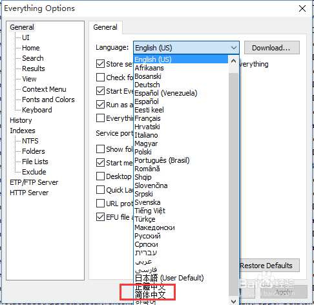Select the NTFS indexes page
This screenshot has height=305, width=314.
[x=30, y=141]
